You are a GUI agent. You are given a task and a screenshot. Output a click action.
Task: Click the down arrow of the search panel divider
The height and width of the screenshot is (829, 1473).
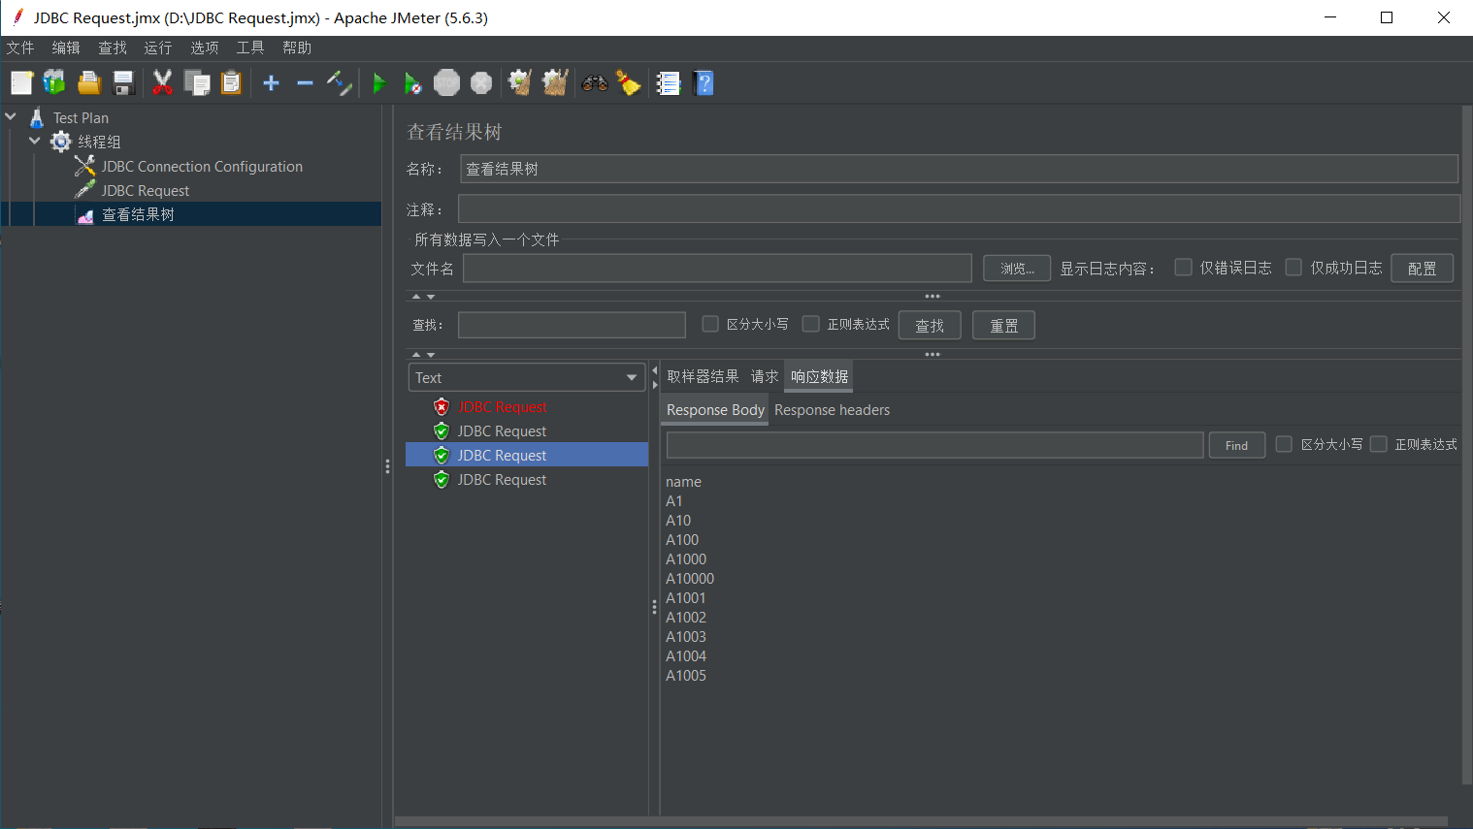tap(431, 355)
